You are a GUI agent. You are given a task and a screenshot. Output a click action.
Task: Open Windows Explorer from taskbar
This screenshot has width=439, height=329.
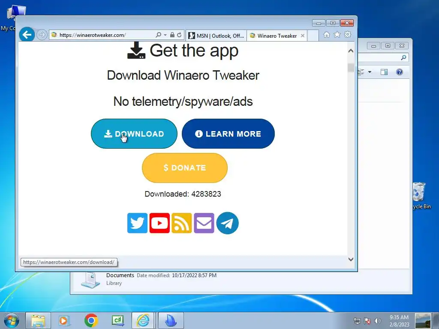point(38,320)
